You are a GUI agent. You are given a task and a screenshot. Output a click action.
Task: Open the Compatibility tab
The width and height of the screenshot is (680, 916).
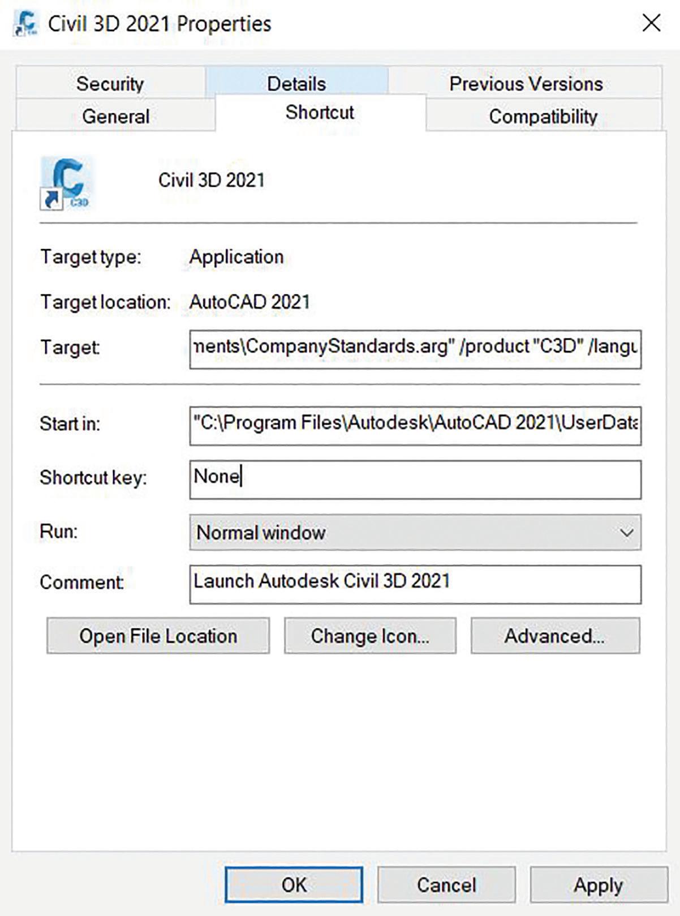543,116
